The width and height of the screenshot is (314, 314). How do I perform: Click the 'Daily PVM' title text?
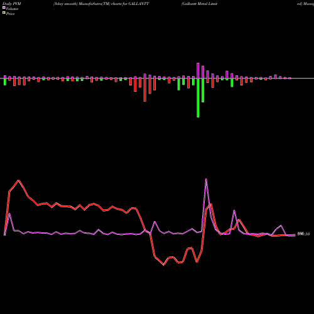[12, 4]
